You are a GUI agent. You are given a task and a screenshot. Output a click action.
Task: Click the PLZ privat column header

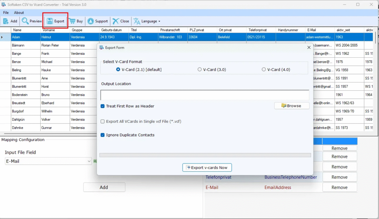[202, 30]
